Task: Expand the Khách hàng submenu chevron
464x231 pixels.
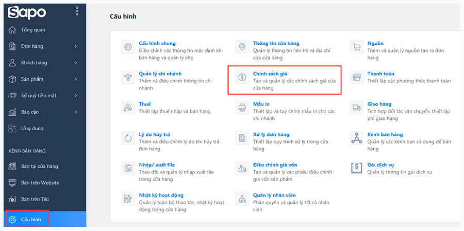Action: (76, 63)
